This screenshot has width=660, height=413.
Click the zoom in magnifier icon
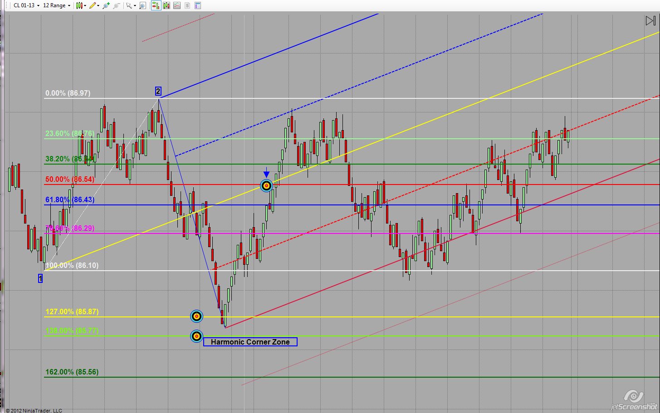click(x=106, y=5)
